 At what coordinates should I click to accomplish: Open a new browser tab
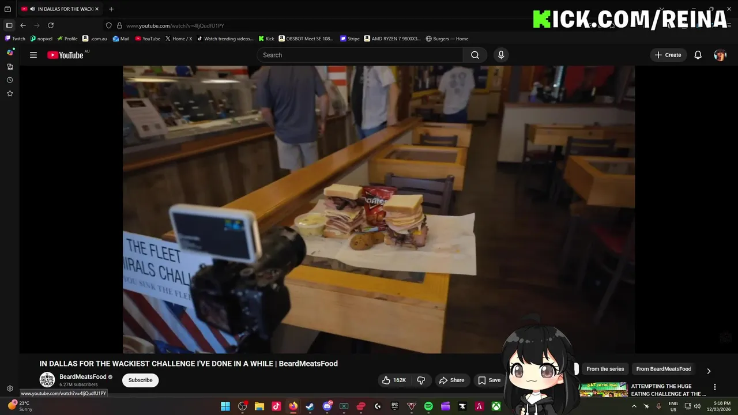click(x=111, y=9)
